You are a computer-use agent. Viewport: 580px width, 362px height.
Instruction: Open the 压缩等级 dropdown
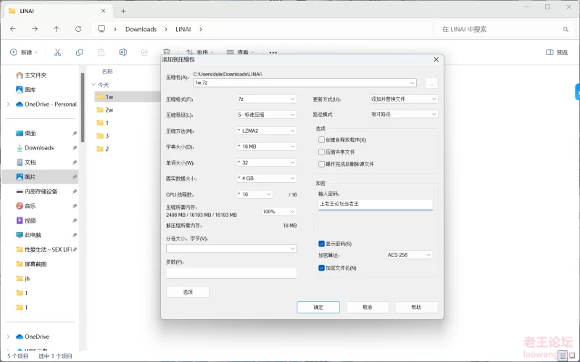(x=267, y=115)
